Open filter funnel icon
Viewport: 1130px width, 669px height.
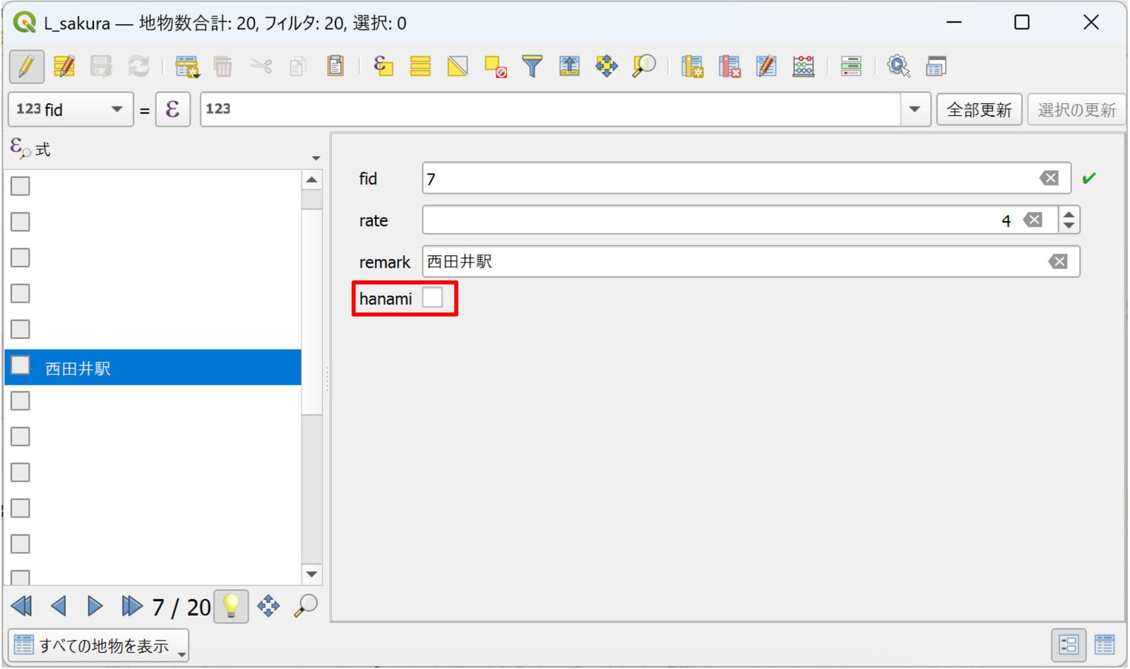(532, 67)
